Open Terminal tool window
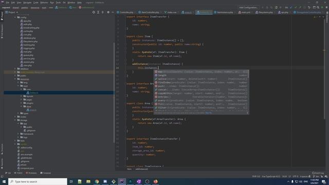The image size is (329, 185). click(x=46, y=173)
